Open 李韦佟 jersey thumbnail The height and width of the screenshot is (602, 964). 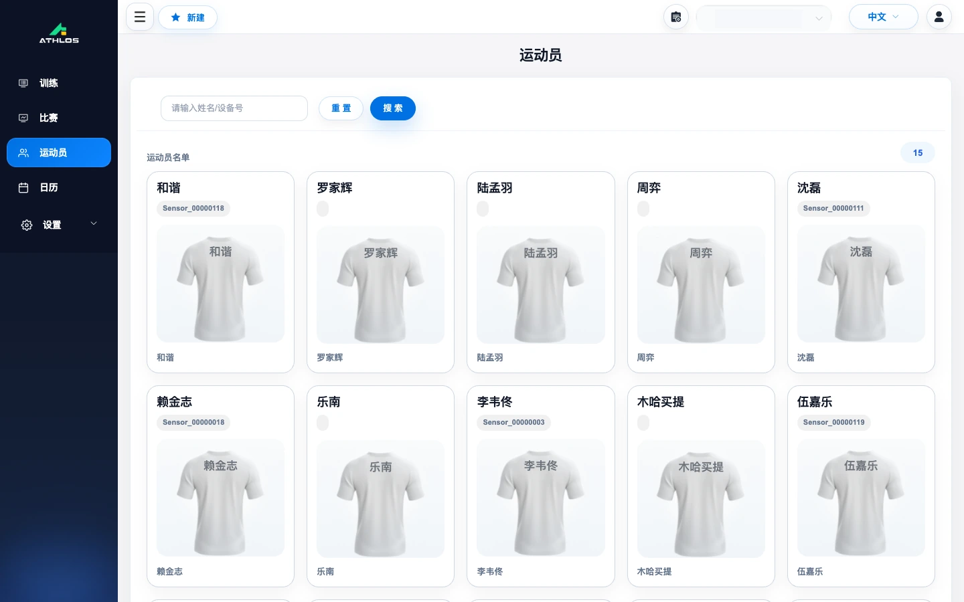(541, 498)
